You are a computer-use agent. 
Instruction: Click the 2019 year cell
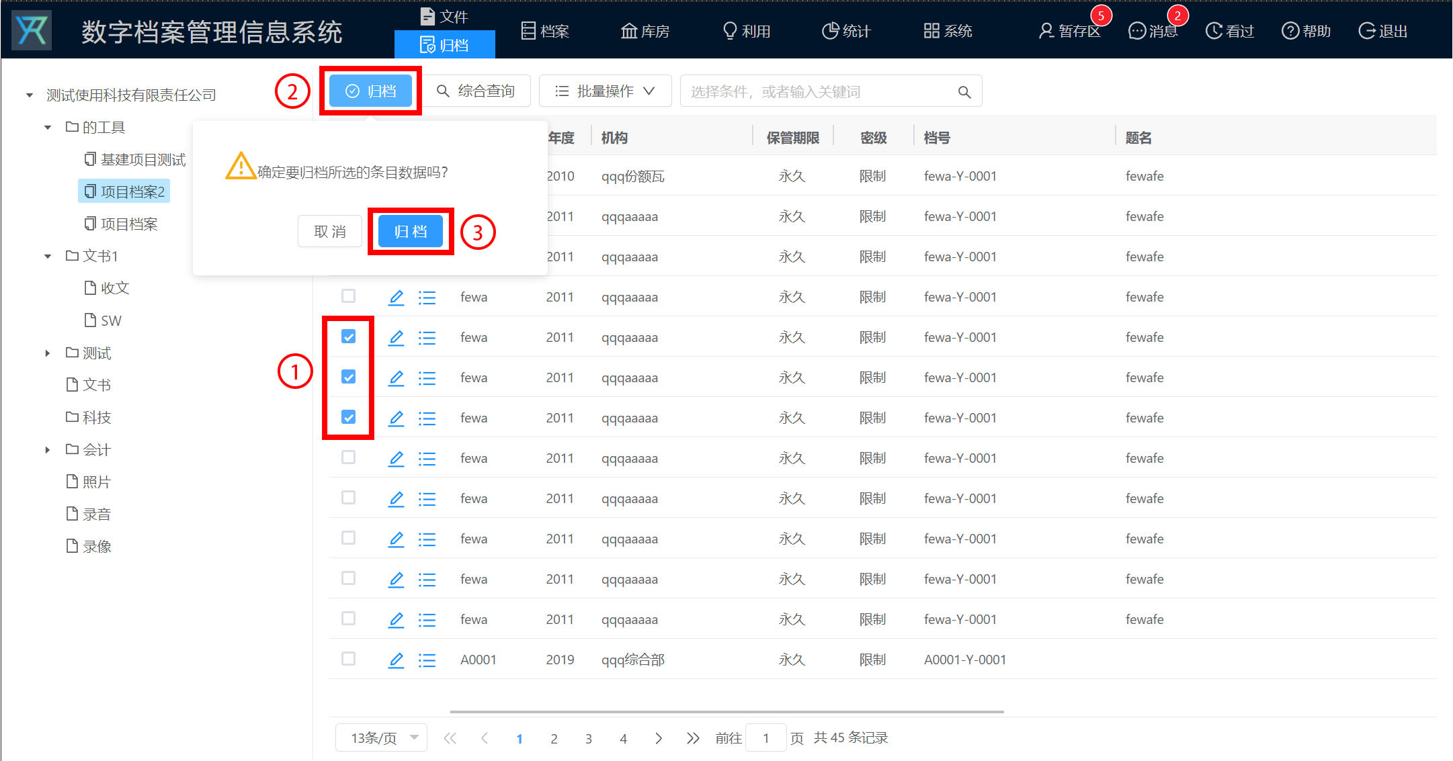(561, 660)
